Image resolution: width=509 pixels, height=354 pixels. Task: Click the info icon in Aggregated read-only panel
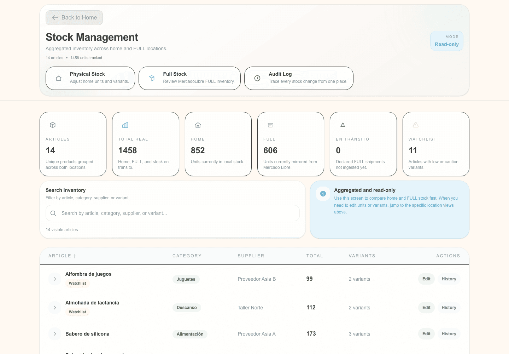323,194
